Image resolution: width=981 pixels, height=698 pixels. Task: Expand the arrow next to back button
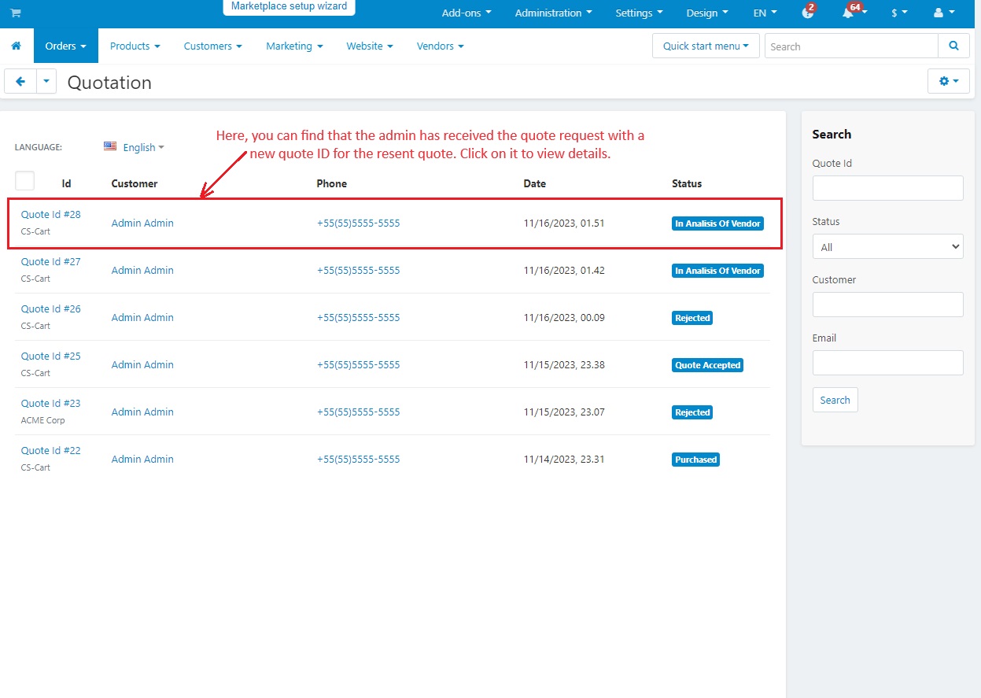pyautogui.click(x=46, y=81)
